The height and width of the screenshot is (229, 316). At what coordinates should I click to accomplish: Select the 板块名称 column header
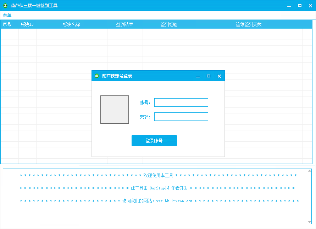72,24
